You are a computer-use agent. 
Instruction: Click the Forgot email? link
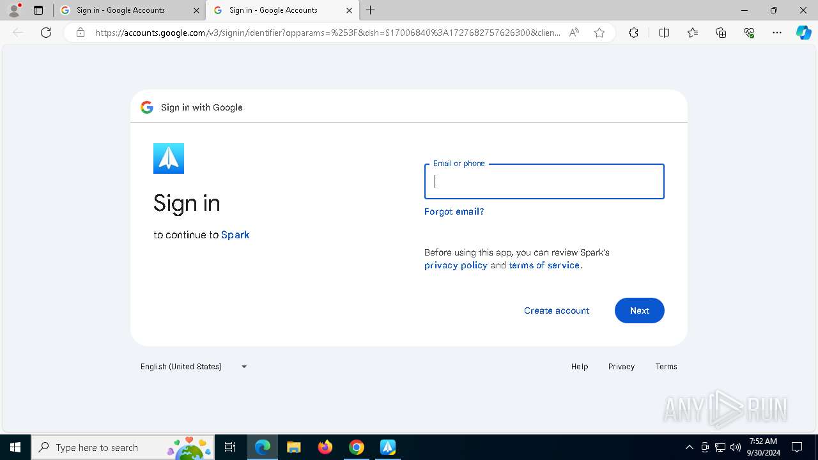tap(454, 211)
